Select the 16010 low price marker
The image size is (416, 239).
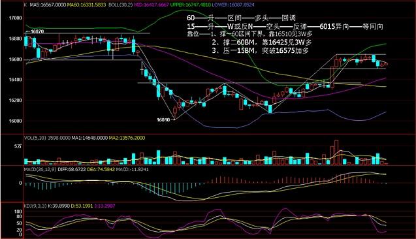coord(163,119)
